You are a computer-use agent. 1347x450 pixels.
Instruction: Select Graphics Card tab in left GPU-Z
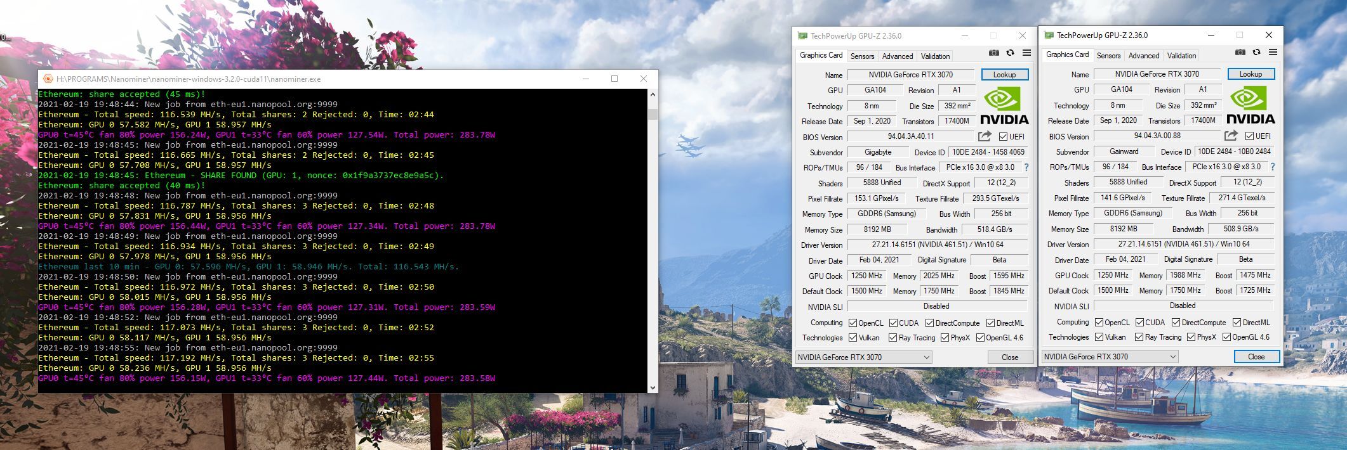click(821, 55)
